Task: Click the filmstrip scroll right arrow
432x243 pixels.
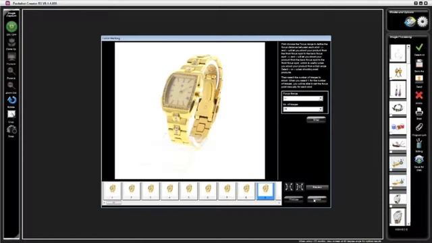Action: (x=279, y=203)
